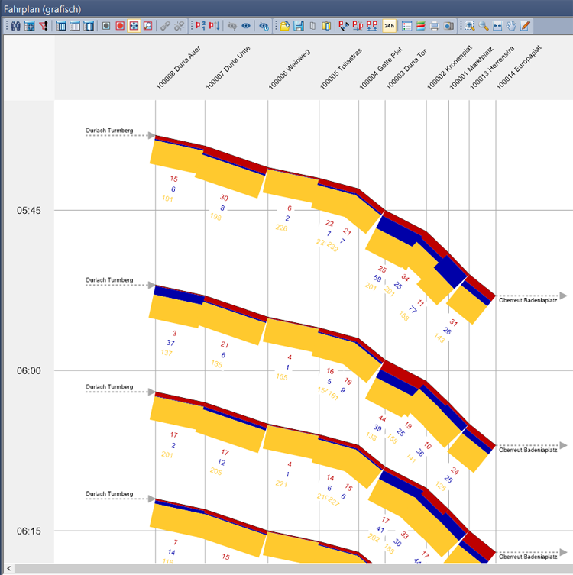Image resolution: width=573 pixels, height=575 pixels.
Task: Click the first Durlach Turmberg trip label
Action: click(x=109, y=131)
